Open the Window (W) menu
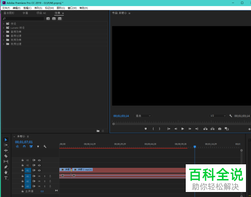Image resolution: width=251 pixels, height=197 pixels. pos(72,8)
